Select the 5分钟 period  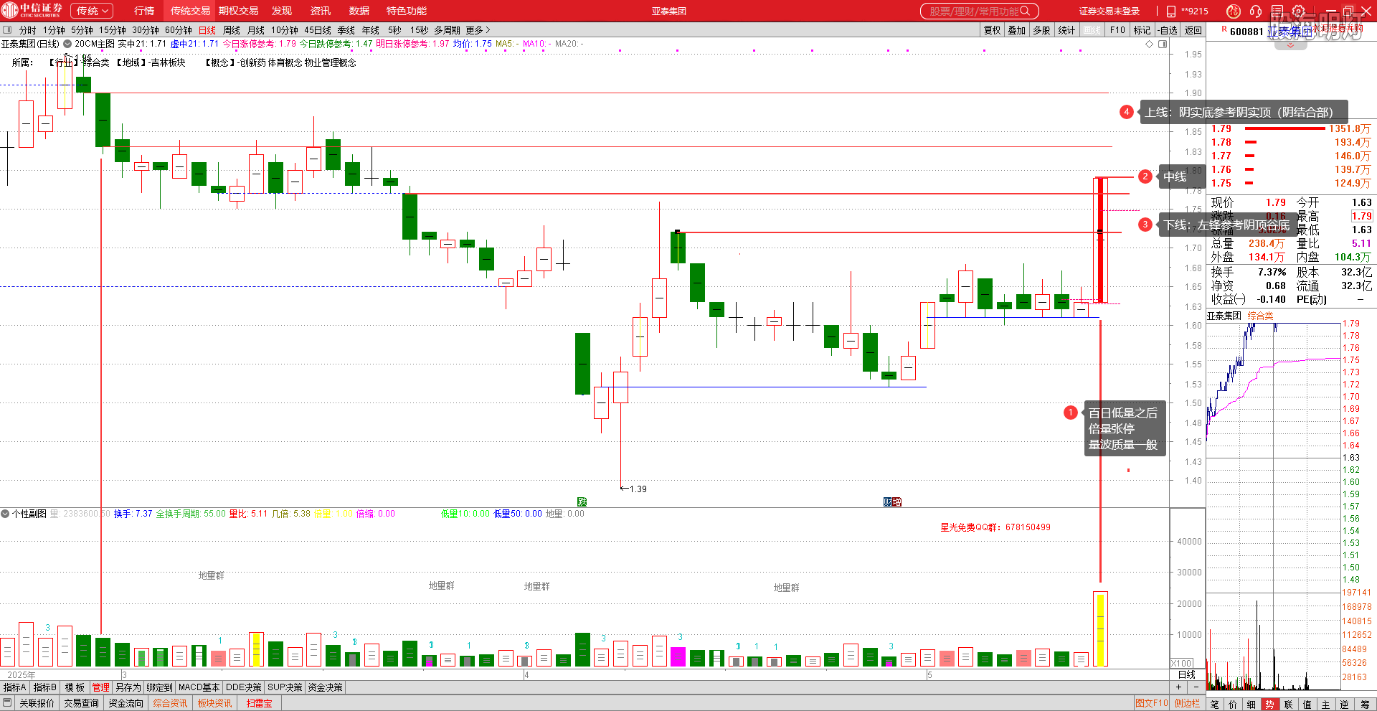82,30
